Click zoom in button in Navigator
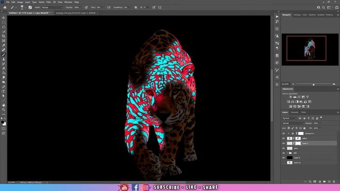The width and height of the screenshot is (340, 191). click(334, 84)
